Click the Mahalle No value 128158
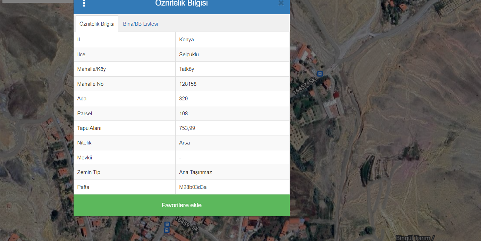The height and width of the screenshot is (241, 481). 188,84
